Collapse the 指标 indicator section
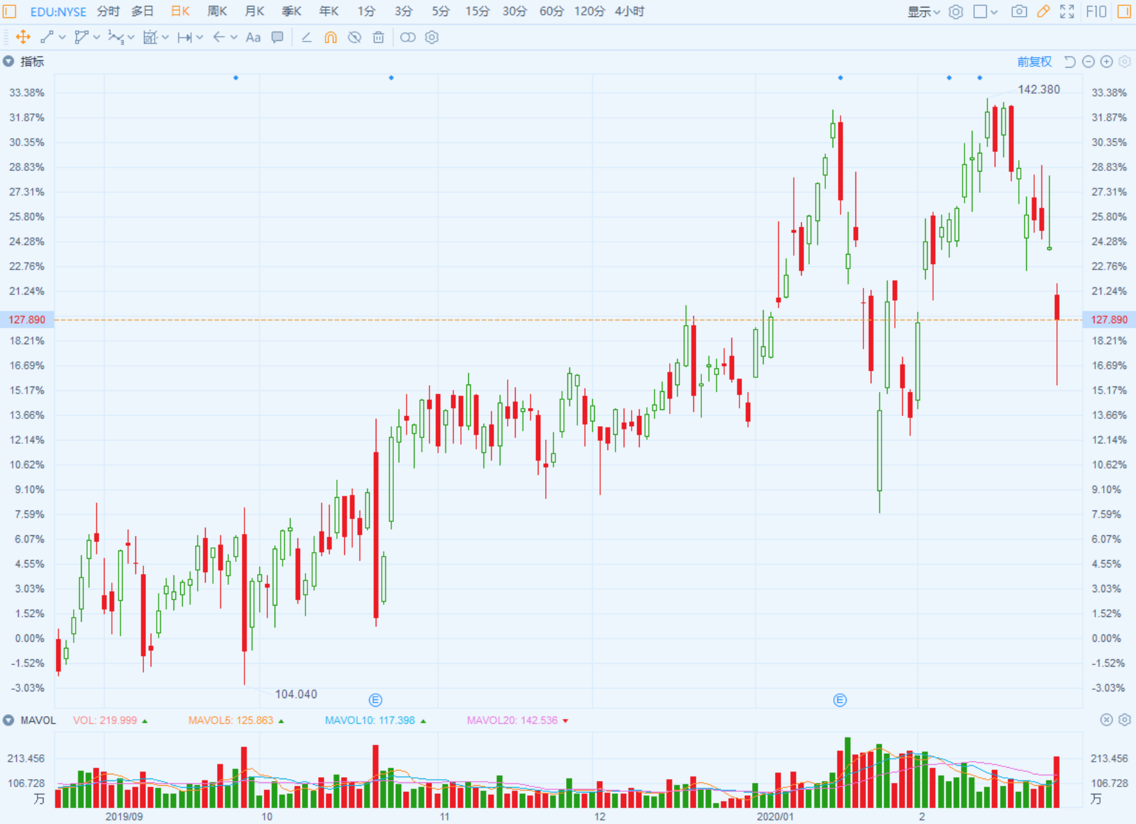 pos(8,62)
